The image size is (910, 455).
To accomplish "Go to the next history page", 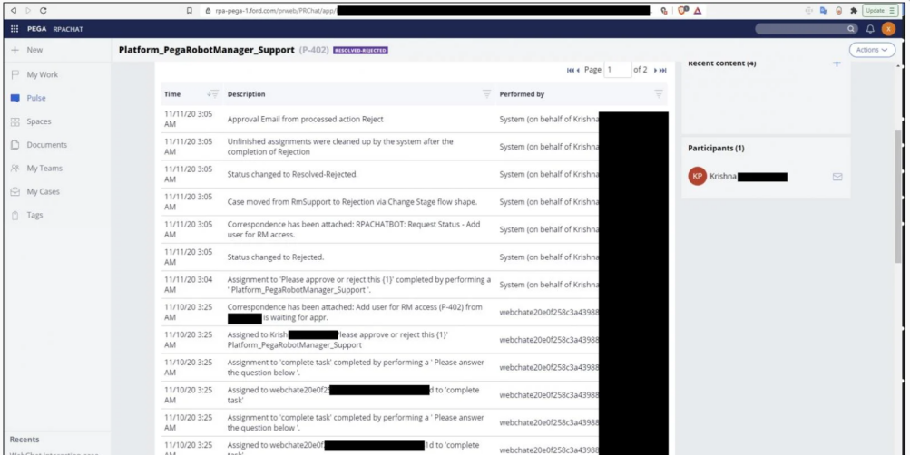I will pyautogui.click(x=656, y=70).
